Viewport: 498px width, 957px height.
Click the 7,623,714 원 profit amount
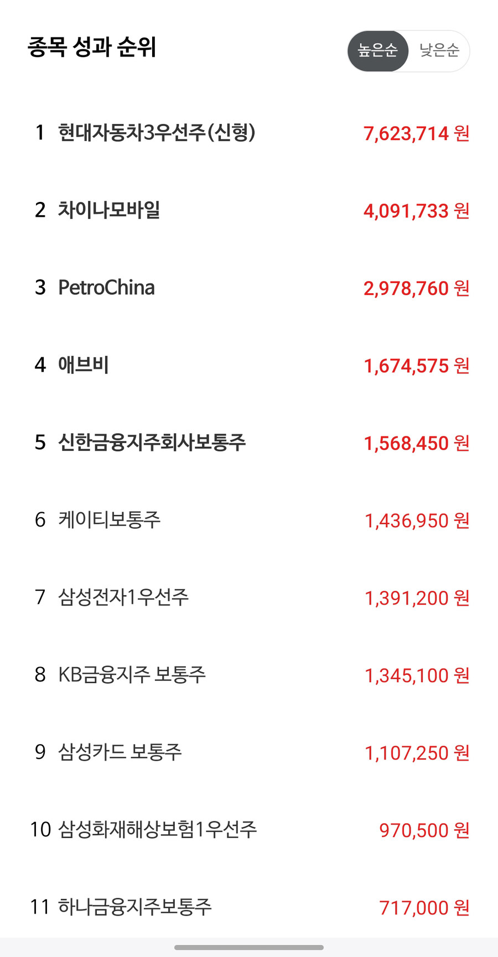coord(416,133)
